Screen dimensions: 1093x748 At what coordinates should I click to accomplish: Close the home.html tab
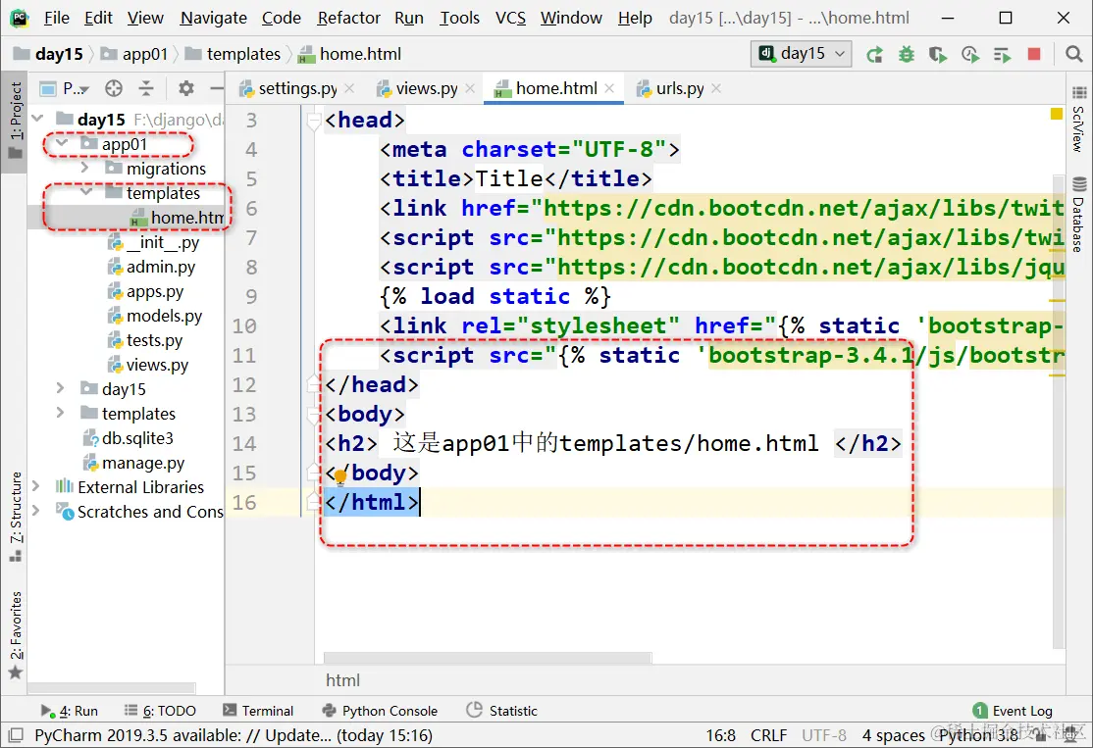610,88
